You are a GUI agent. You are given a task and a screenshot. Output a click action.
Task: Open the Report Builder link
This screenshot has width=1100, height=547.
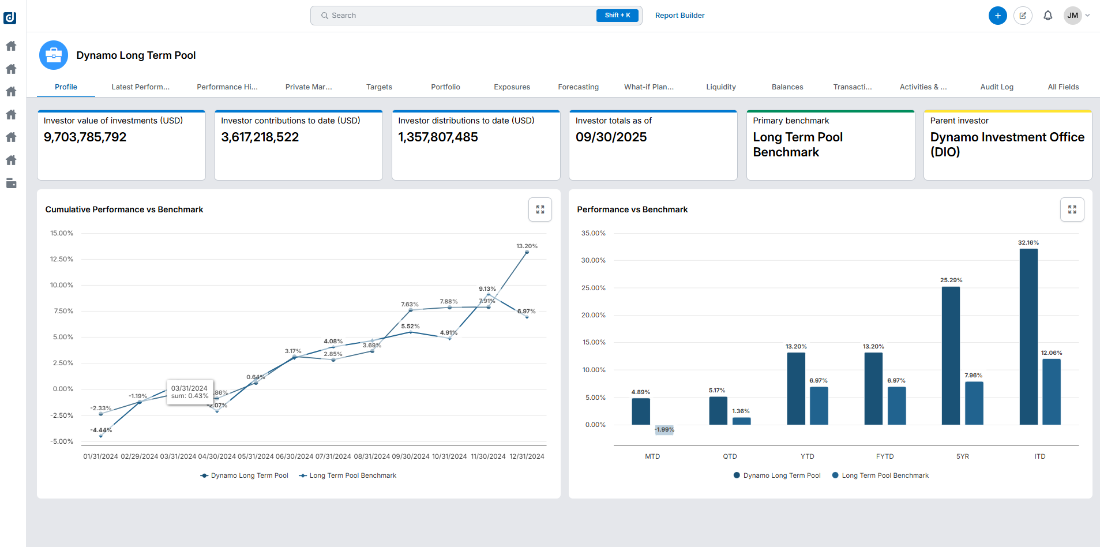(679, 16)
